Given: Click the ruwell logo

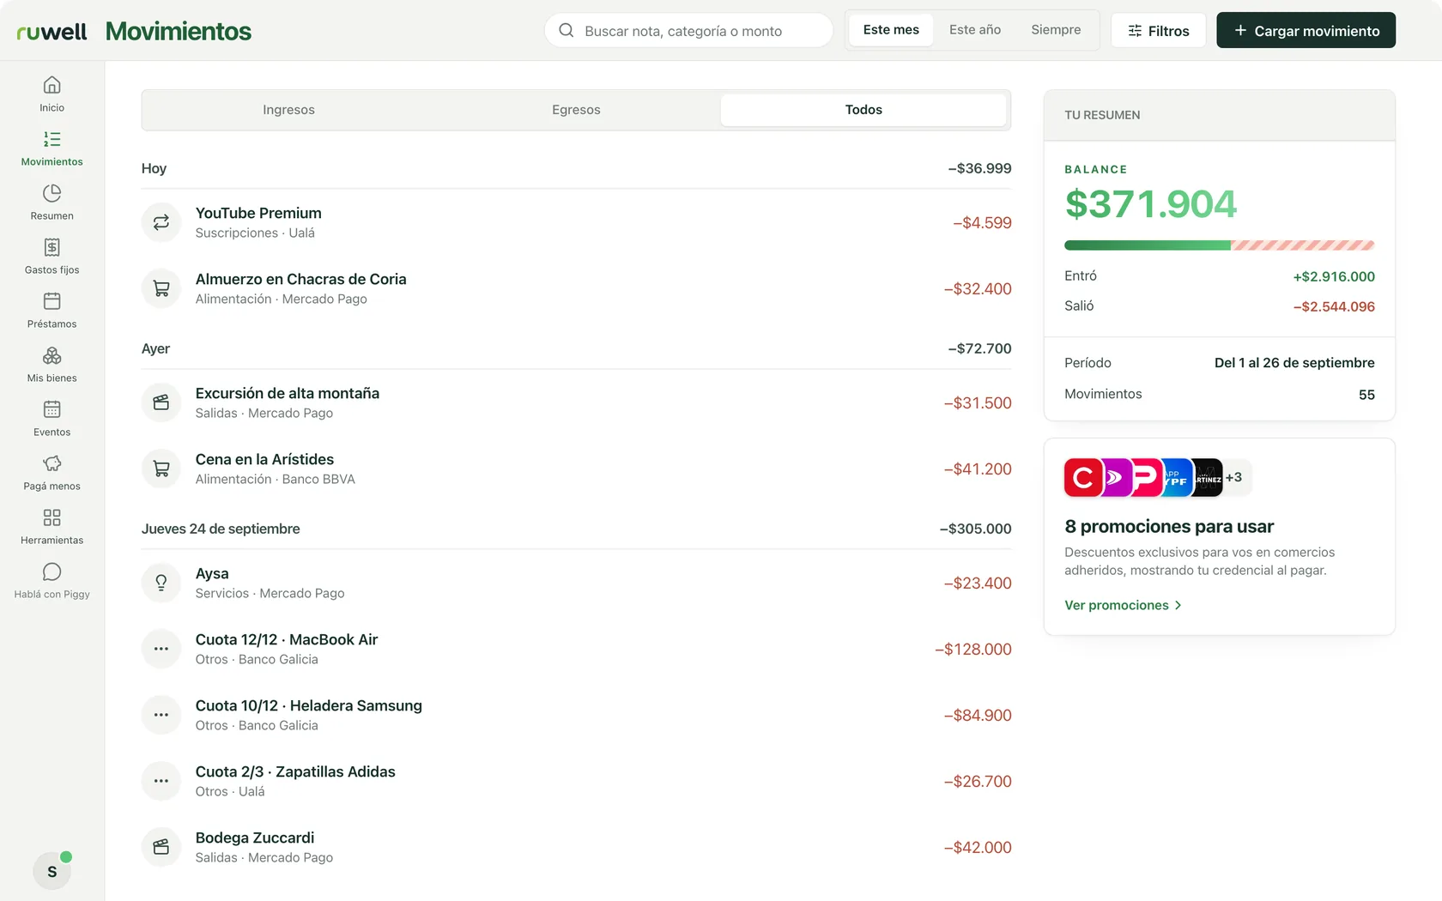Looking at the screenshot, I should coord(51,32).
